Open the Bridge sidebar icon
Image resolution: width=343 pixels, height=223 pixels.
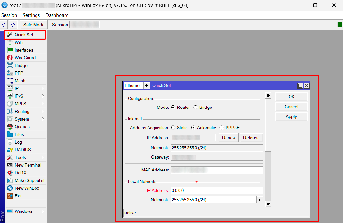(10, 65)
